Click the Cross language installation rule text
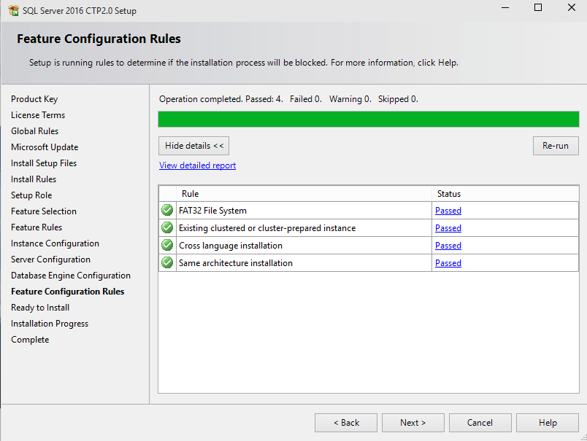Screen dimensions: 587x441 pos(231,246)
